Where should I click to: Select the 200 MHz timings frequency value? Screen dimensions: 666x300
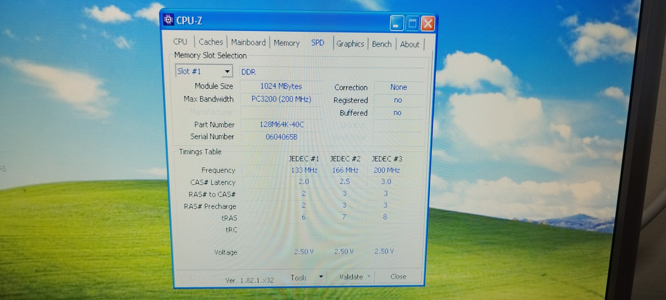[x=387, y=170]
